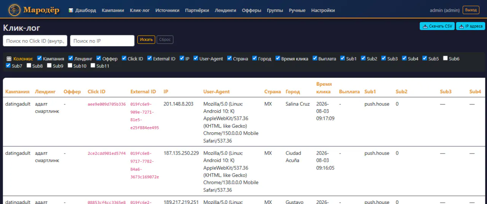Image resolution: width=487 pixels, height=204 pixels.
Task: Click the admin (admin) user label
Action: pos(445,10)
